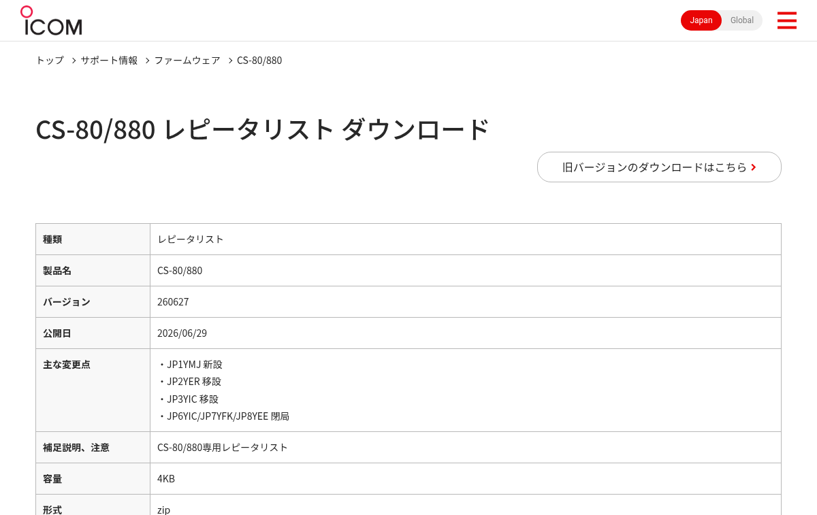Screen dimensions: 817x515
Task: Select the 製品名 header cell
Action: pos(93,271)
